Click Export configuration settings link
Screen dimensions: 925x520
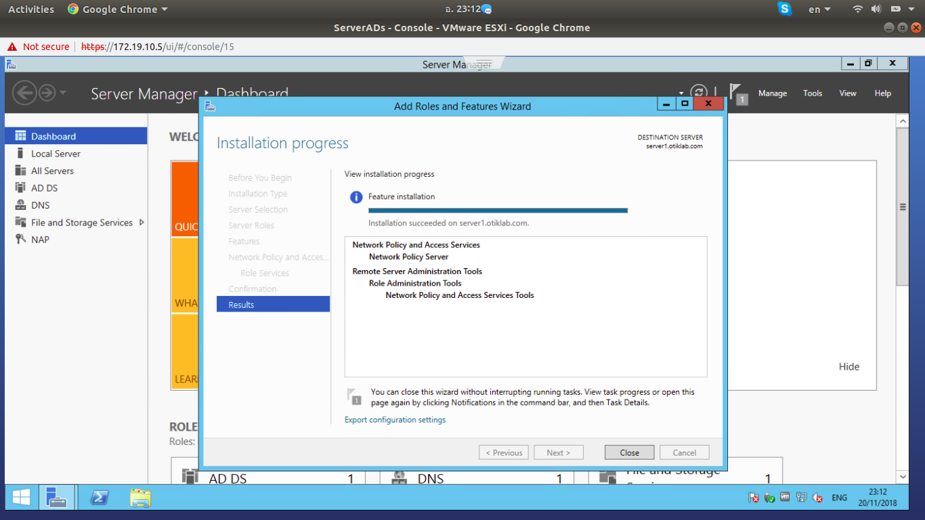pyautogui.click(x=395, y=420)
